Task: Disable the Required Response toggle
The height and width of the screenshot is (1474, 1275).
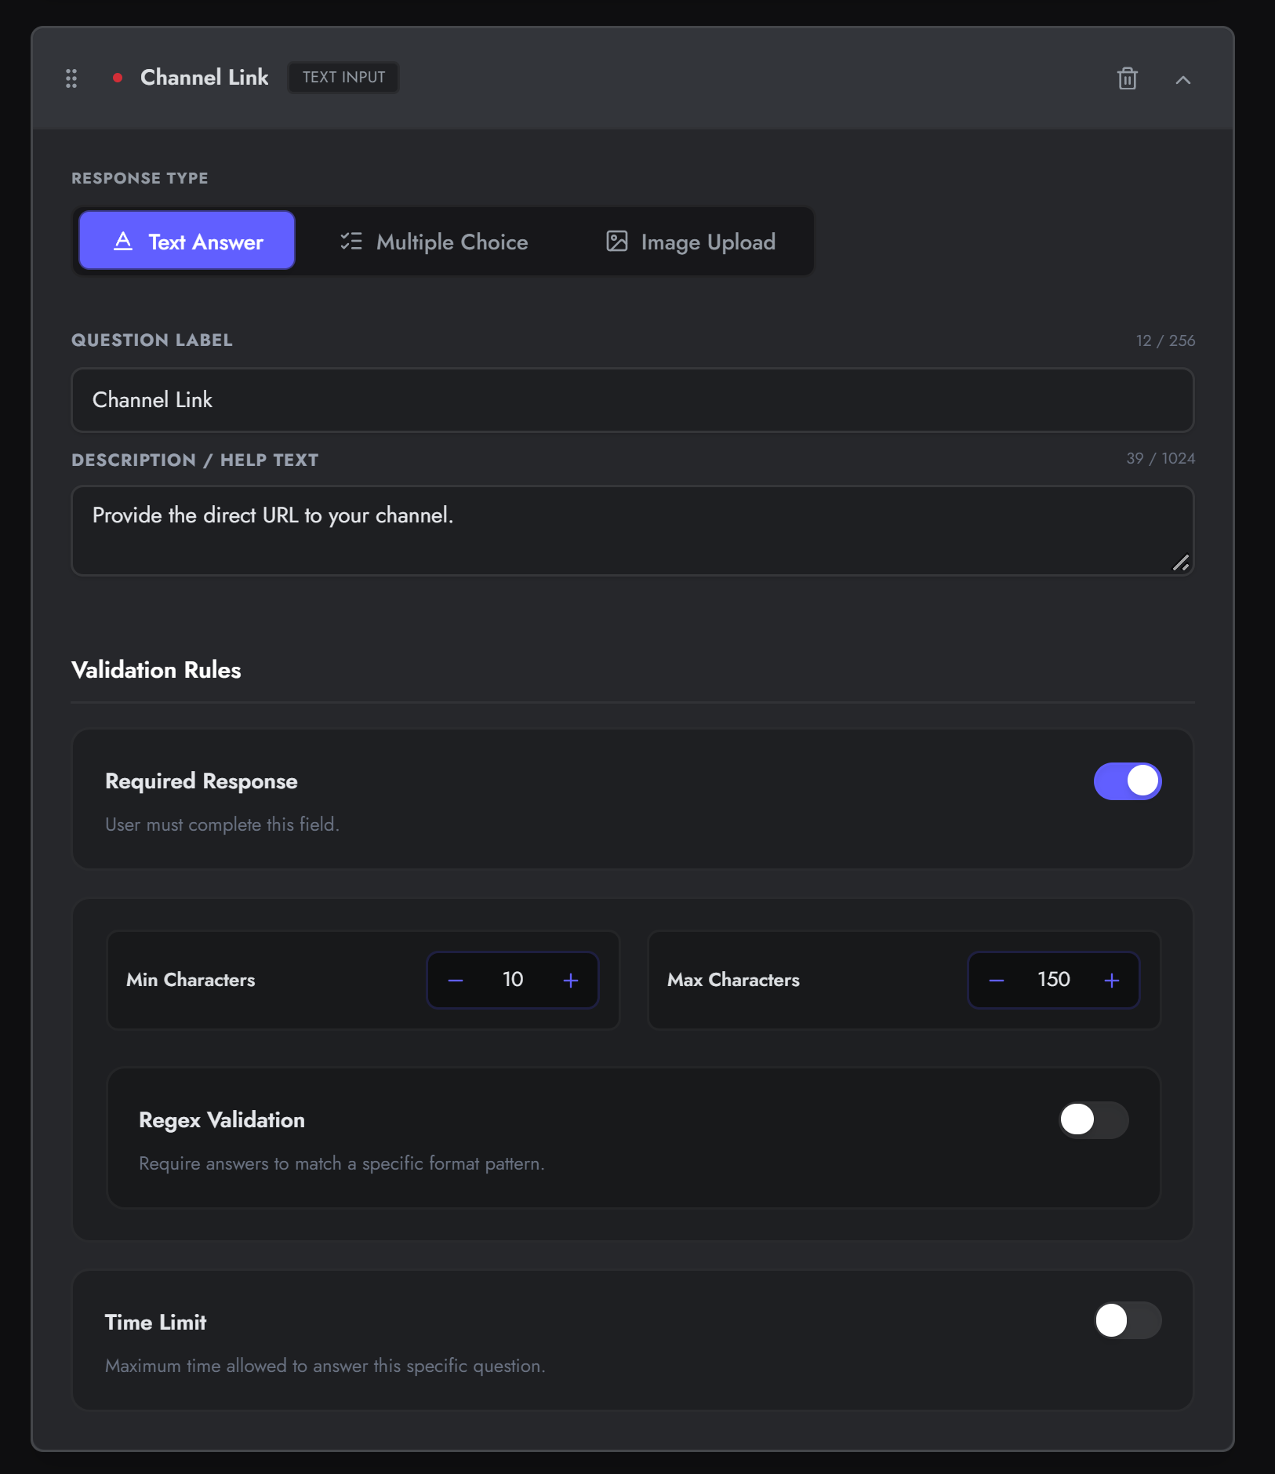Action: pyautogui.click(x=1127, y=781)
